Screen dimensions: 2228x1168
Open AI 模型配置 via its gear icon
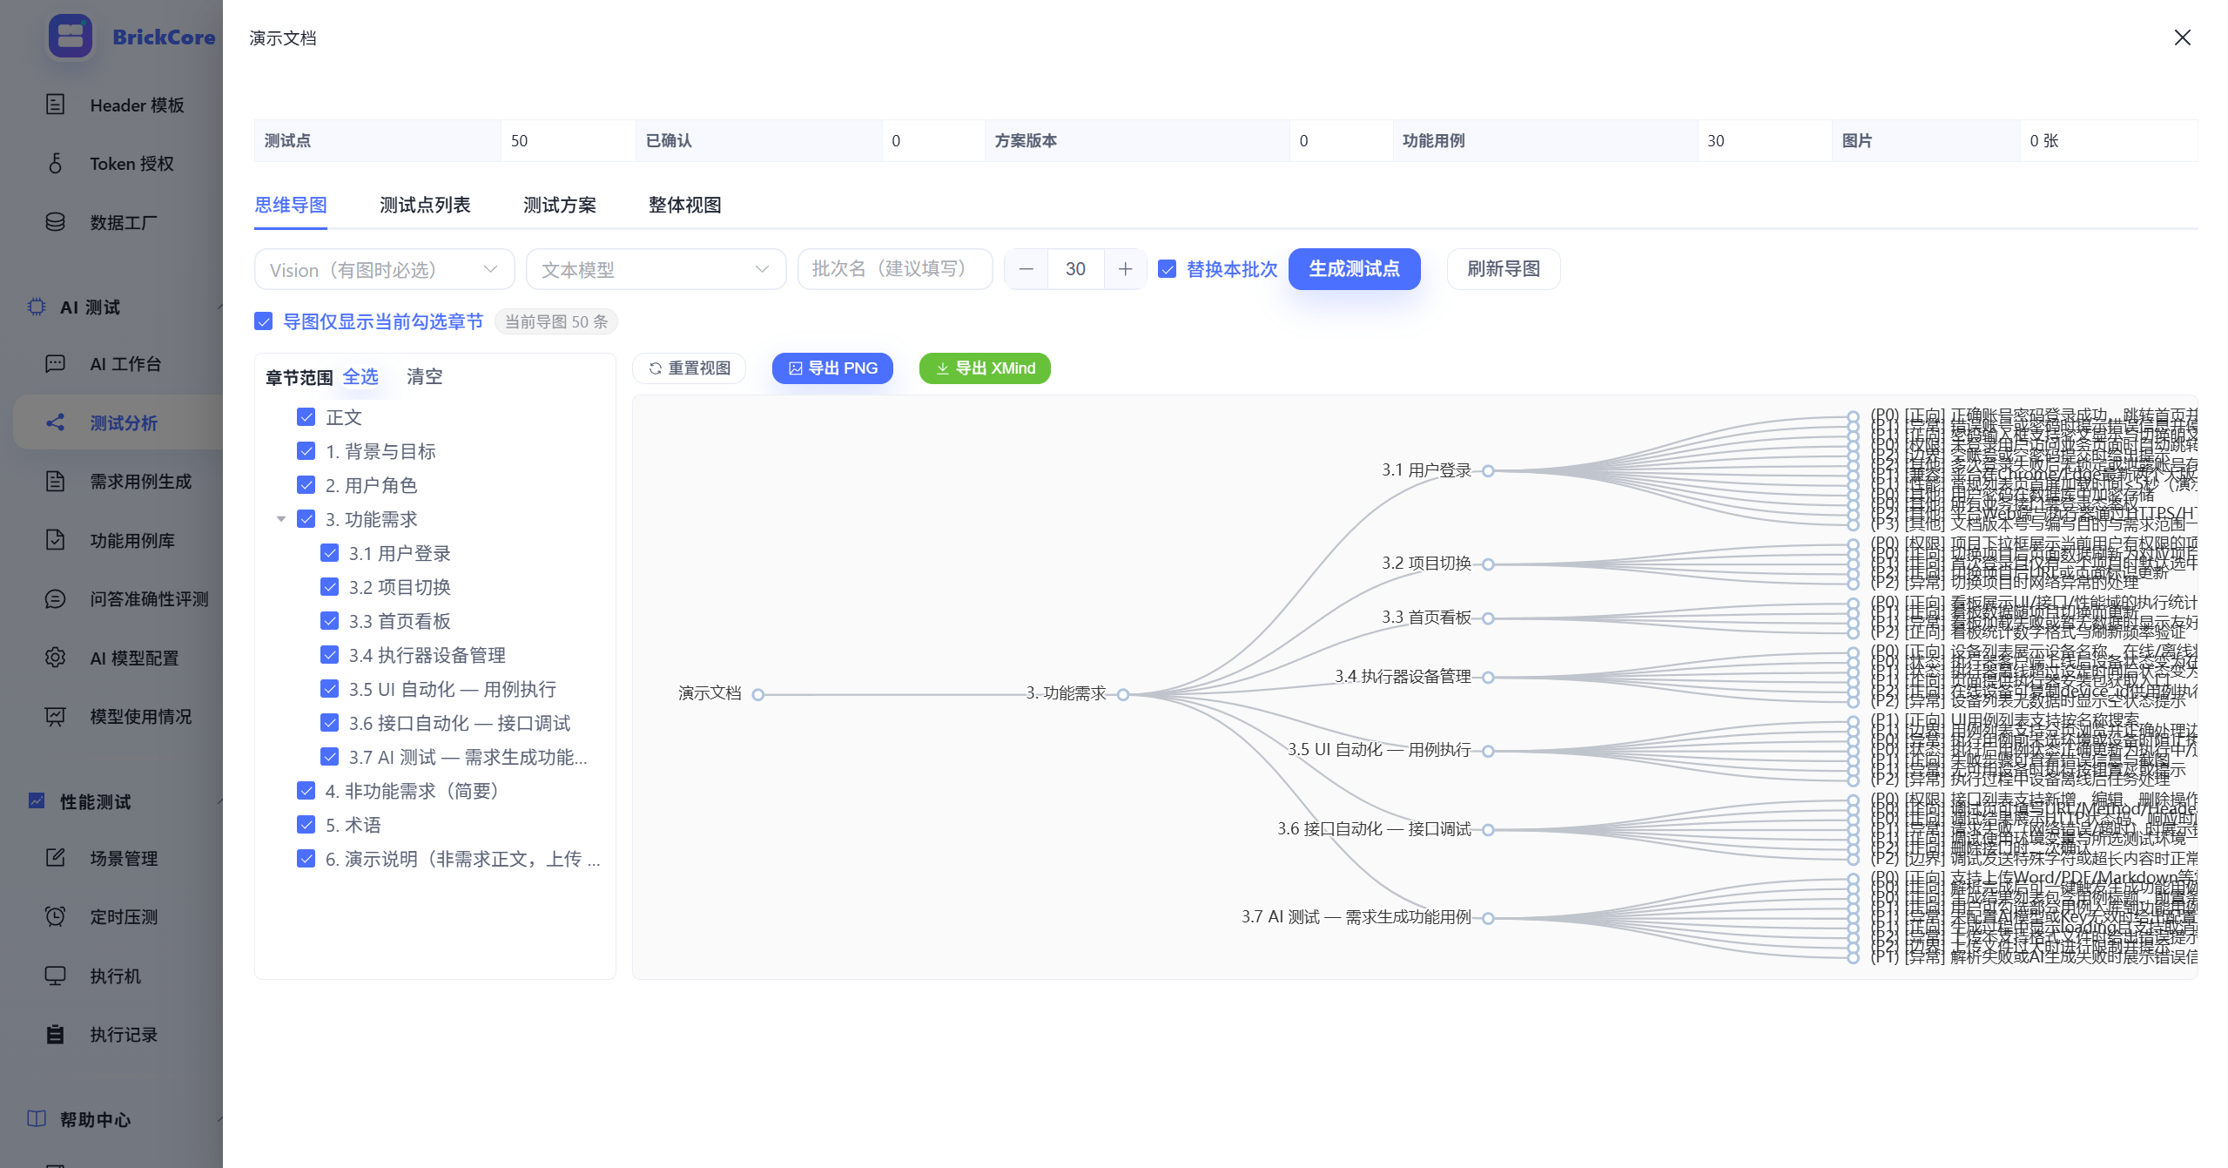(x=55, y=658)
